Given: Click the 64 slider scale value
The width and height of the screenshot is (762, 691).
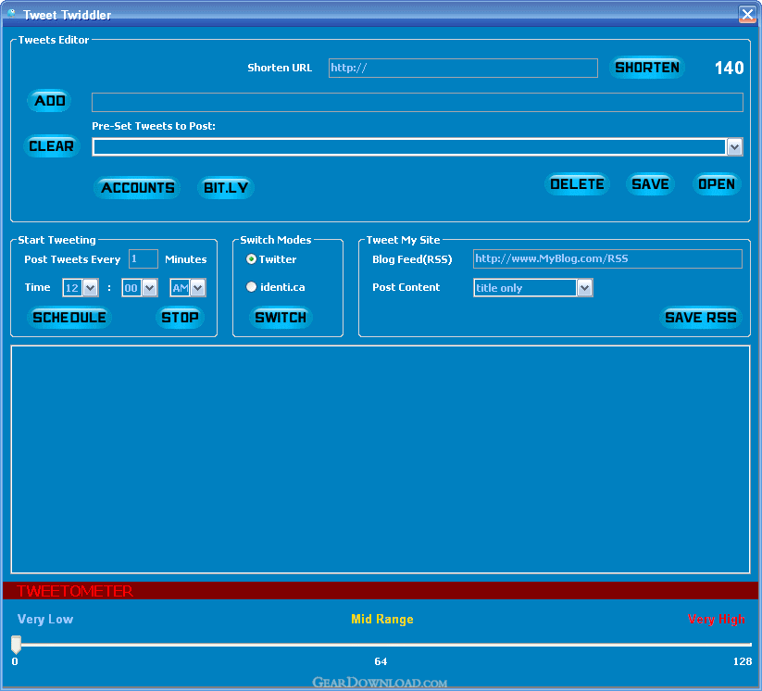Looking at the screenshot, I should (381, 661).
